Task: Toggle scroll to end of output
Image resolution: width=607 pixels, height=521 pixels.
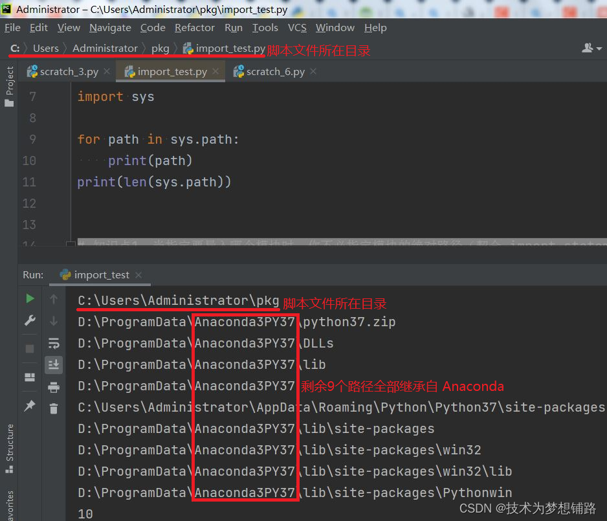Action: tap(54, 364)
